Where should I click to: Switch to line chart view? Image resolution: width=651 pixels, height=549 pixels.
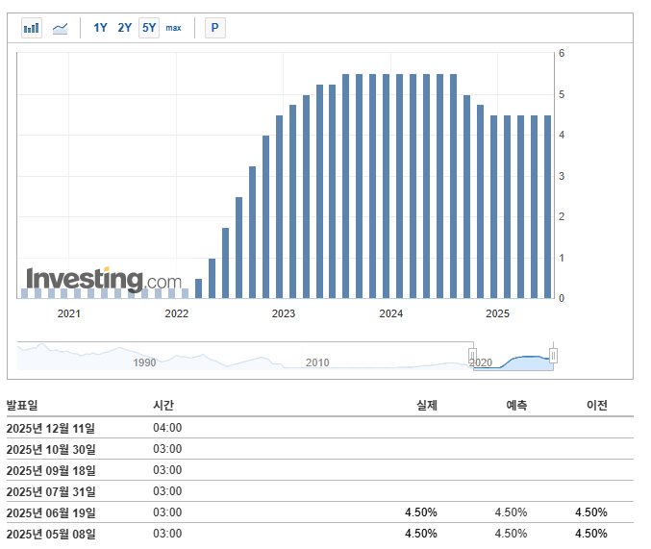point(60,28)
